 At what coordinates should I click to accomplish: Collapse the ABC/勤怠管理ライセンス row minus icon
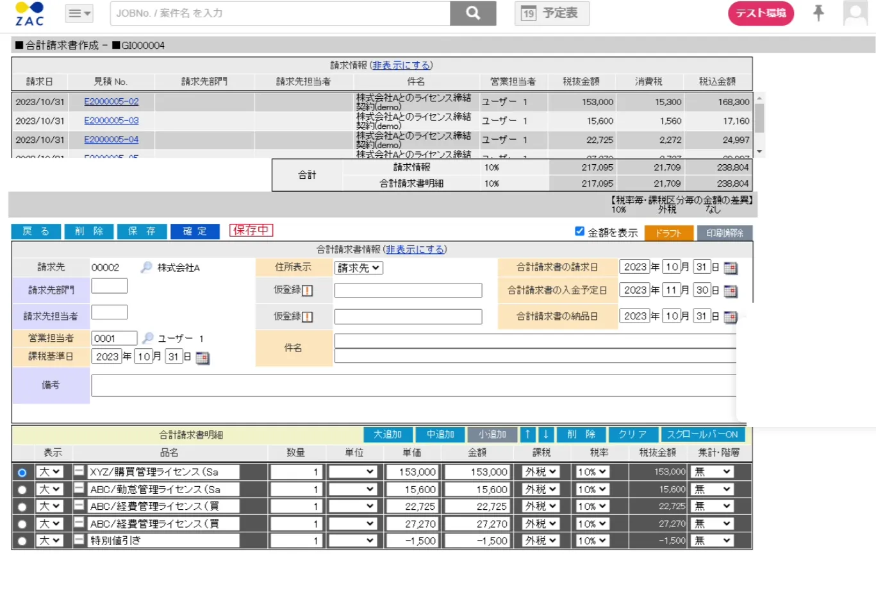(79, 488)
